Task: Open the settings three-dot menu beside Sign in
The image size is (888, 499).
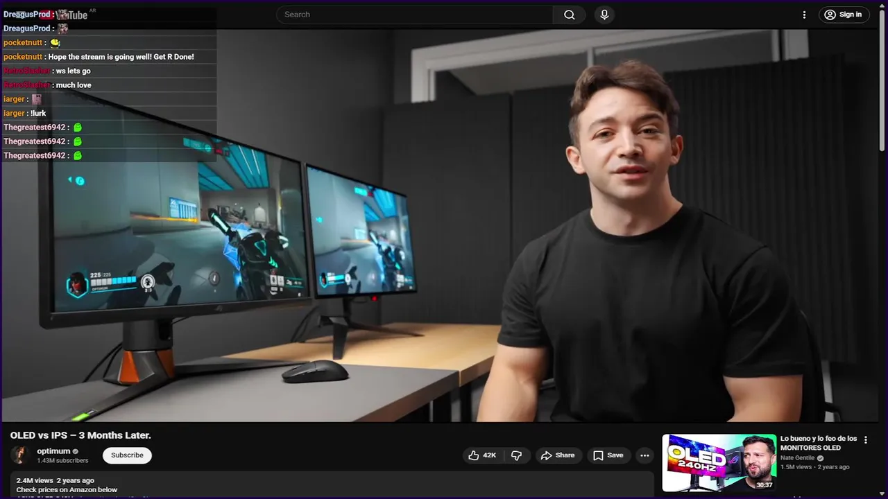Action: point(804,15)
